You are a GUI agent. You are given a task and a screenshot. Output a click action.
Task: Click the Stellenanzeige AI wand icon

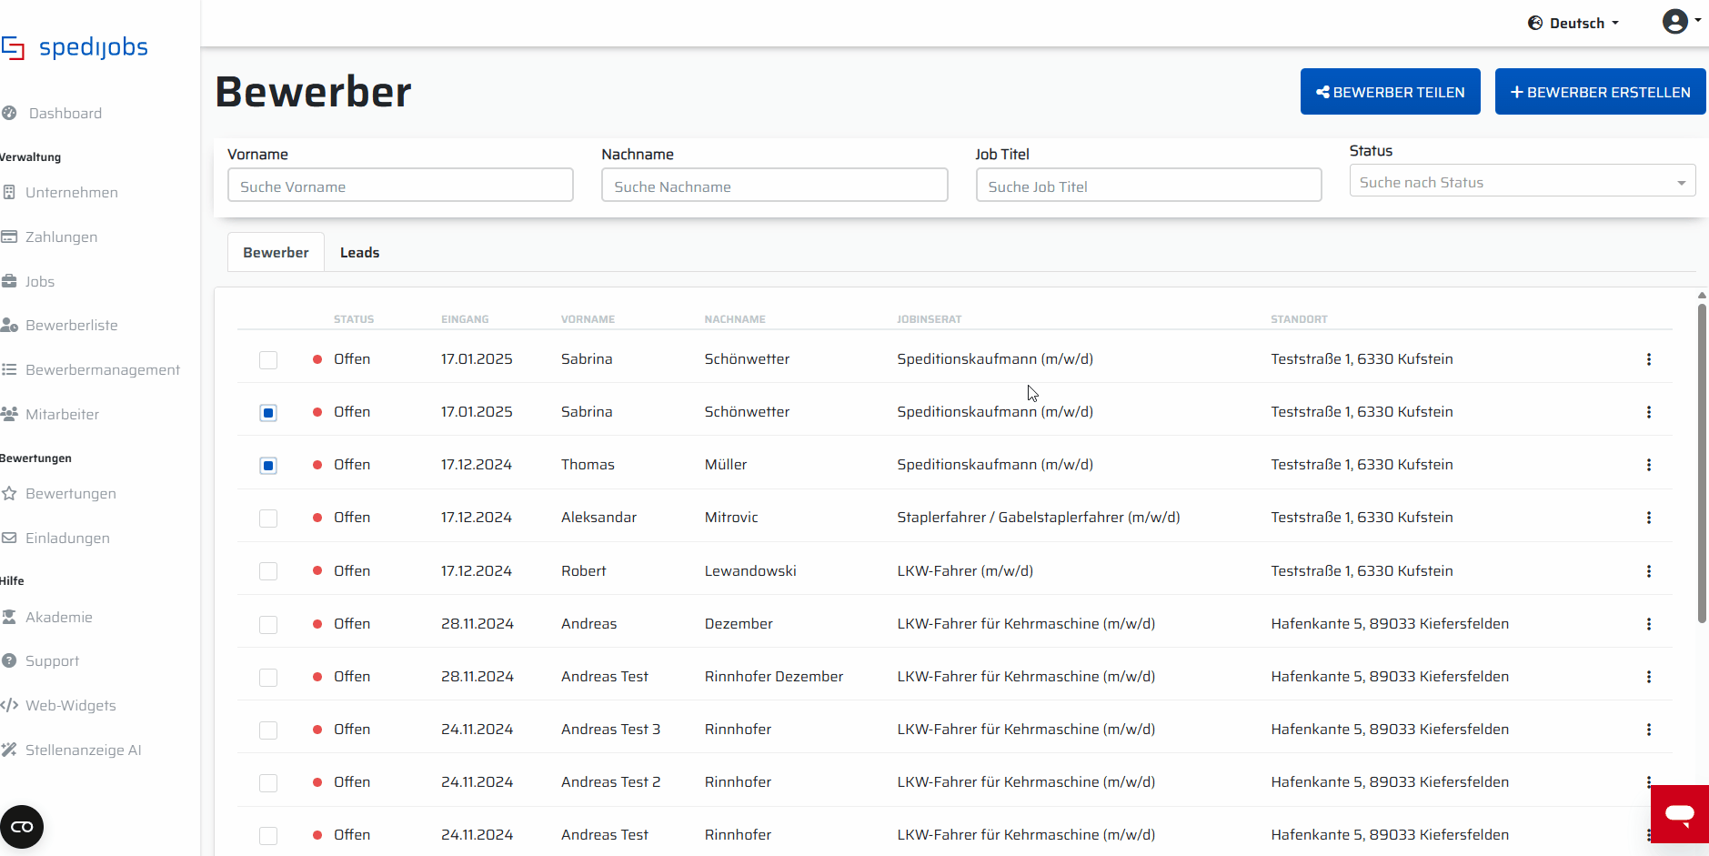[9, 750]
